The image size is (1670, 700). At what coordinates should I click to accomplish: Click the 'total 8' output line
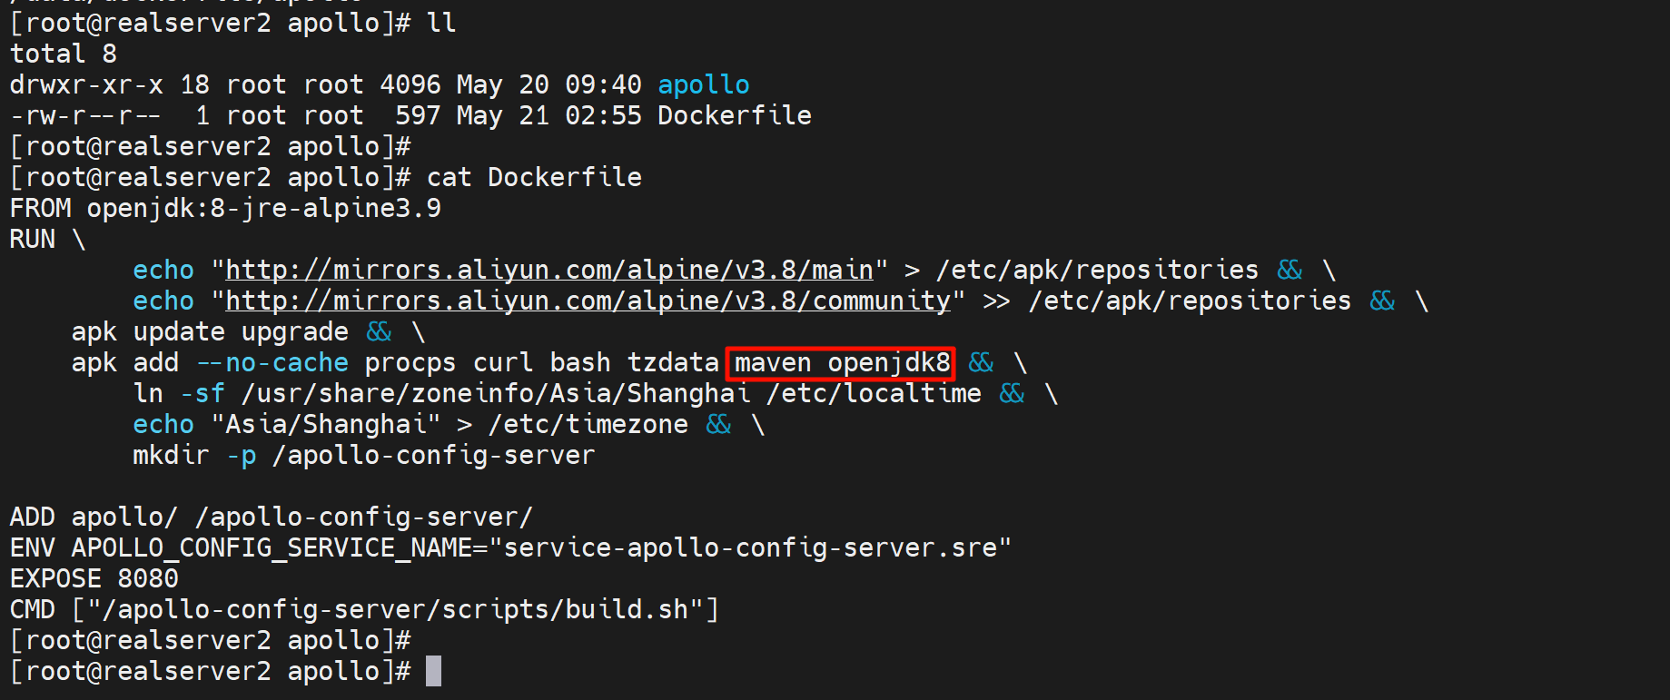(x=64, y=54)
